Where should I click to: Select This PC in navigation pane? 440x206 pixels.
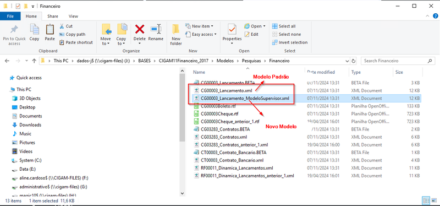[x=21, y=89]
